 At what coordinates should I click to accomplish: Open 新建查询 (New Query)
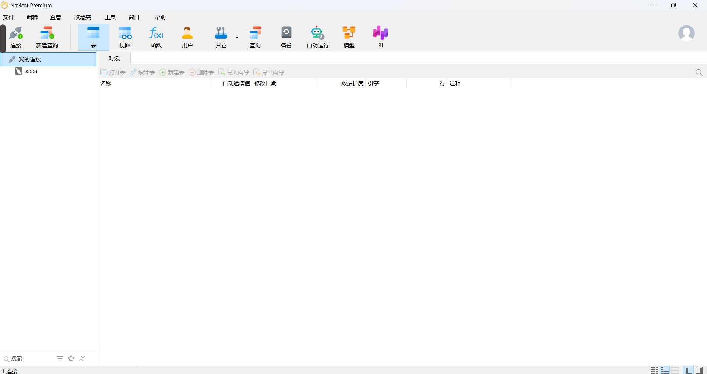click(47, 37)
